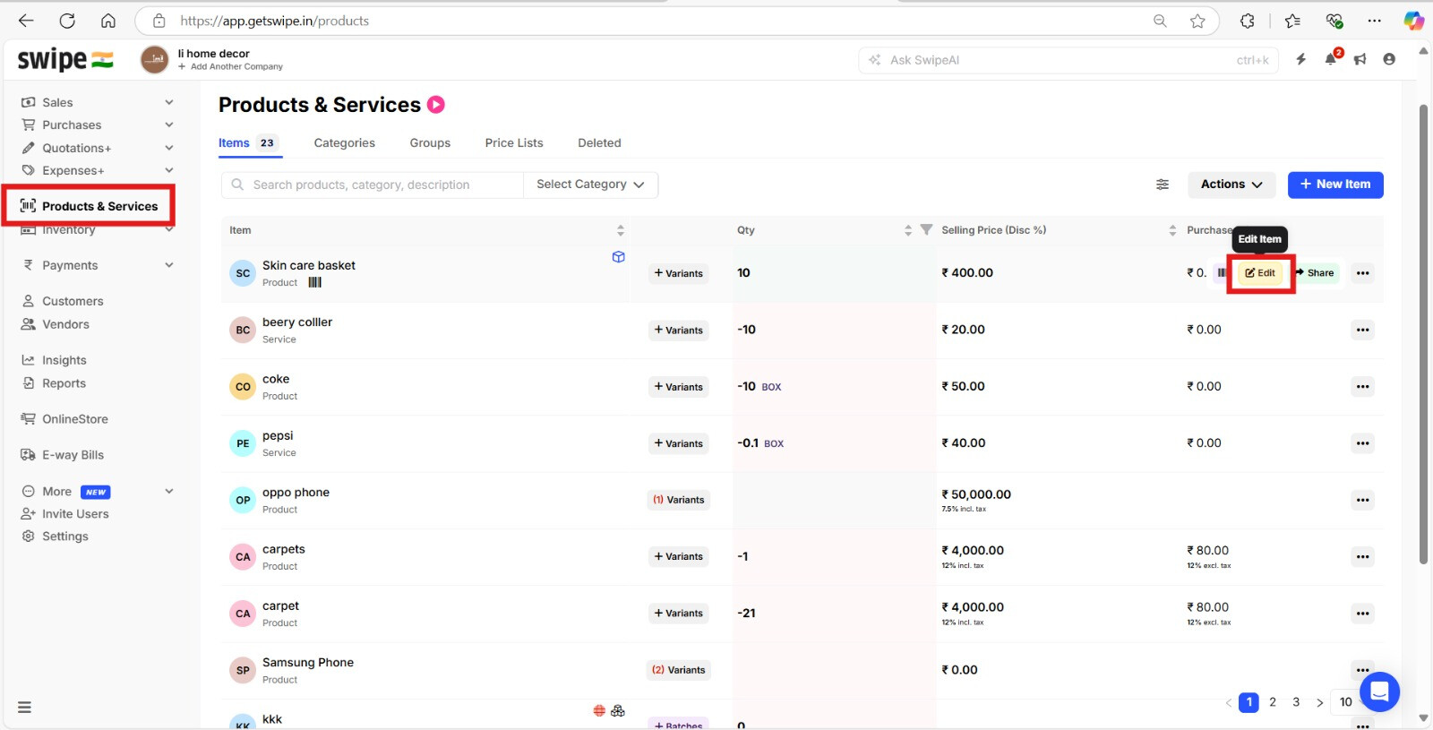Bookmark the page with the star icon

pos(1197,21)
